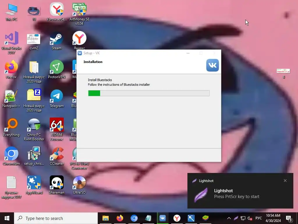The image size is (298, 224).
Task: Click the Lightshot feather tray icon
Action: tap(236, 218)
